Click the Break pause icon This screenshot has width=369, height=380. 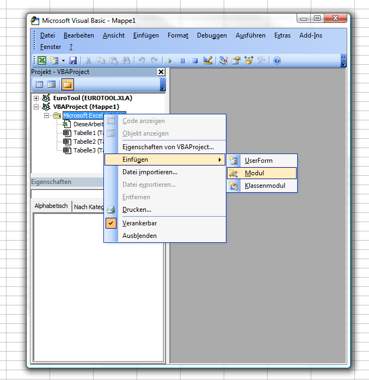[182, 60]
